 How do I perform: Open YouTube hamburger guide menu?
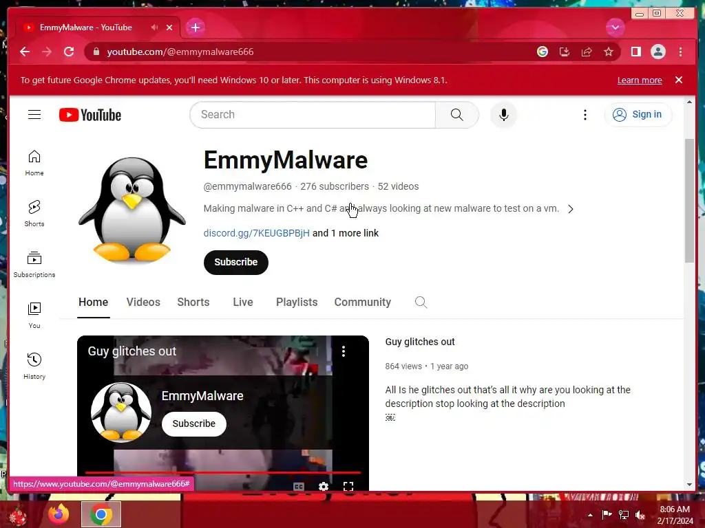34,115
